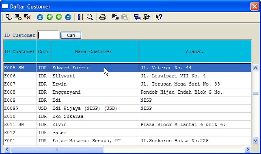261x154 pixels.
Task: Click the vertical scrollbar thumb
Action: click(255, 93)
